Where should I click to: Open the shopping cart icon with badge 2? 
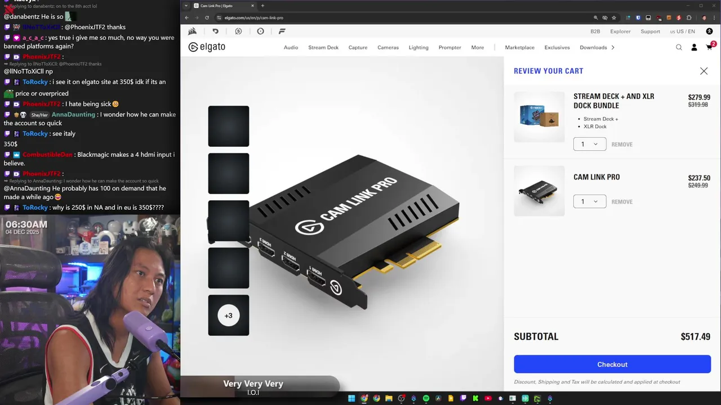(710, 47)
